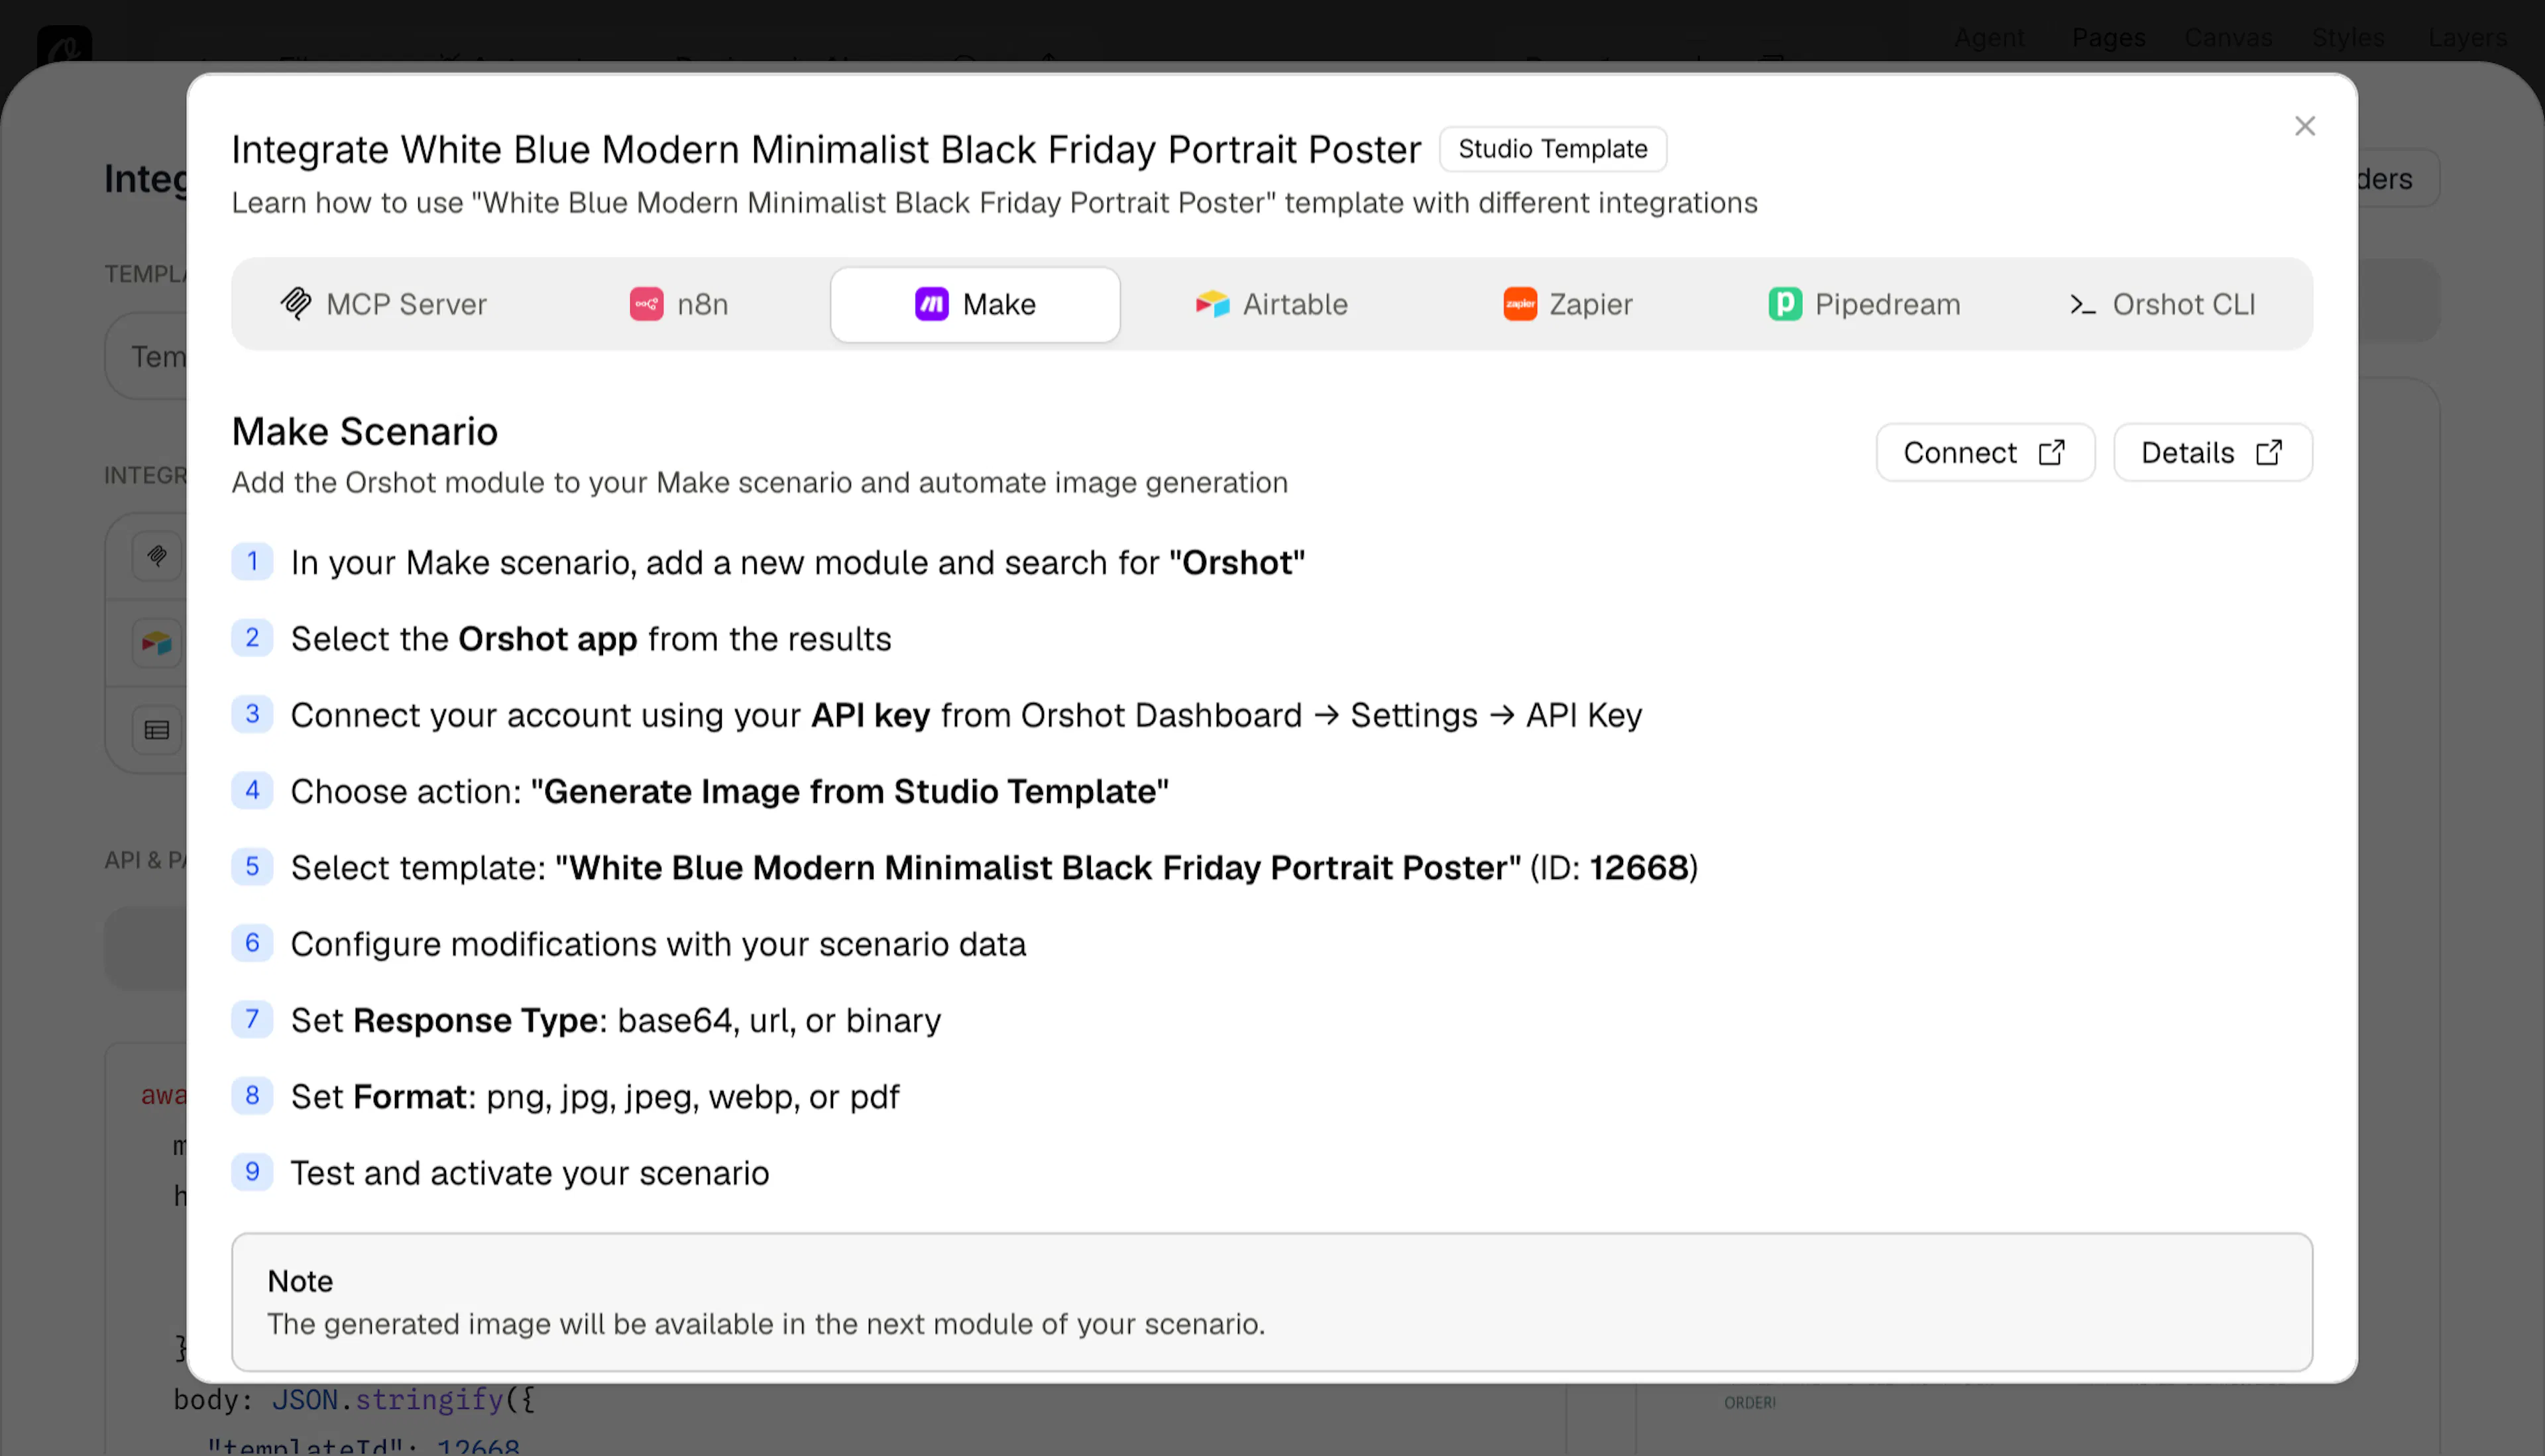Click the Note box at the bottom

(1271, 1301)
